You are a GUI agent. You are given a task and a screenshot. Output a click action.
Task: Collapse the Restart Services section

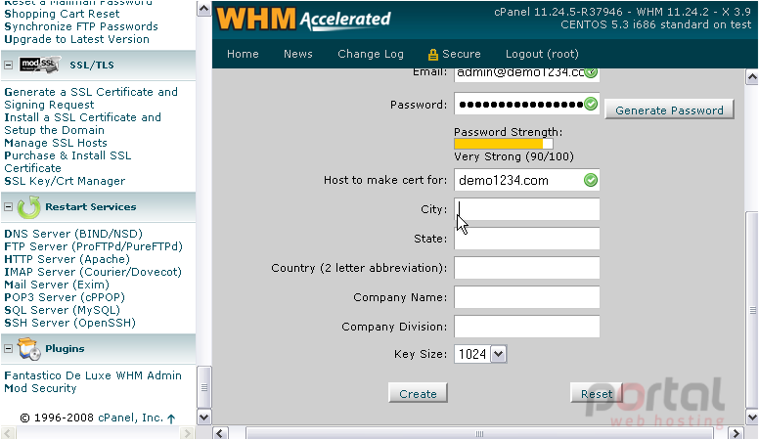point(8,206)
